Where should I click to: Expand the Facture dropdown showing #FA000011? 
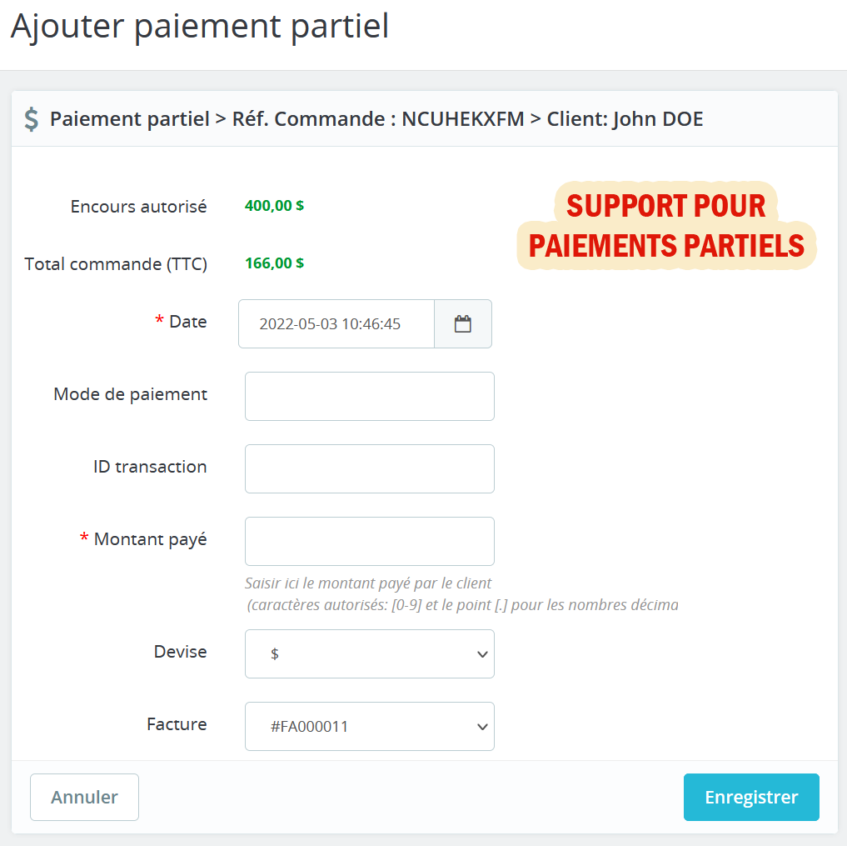(x=369, y=726)
